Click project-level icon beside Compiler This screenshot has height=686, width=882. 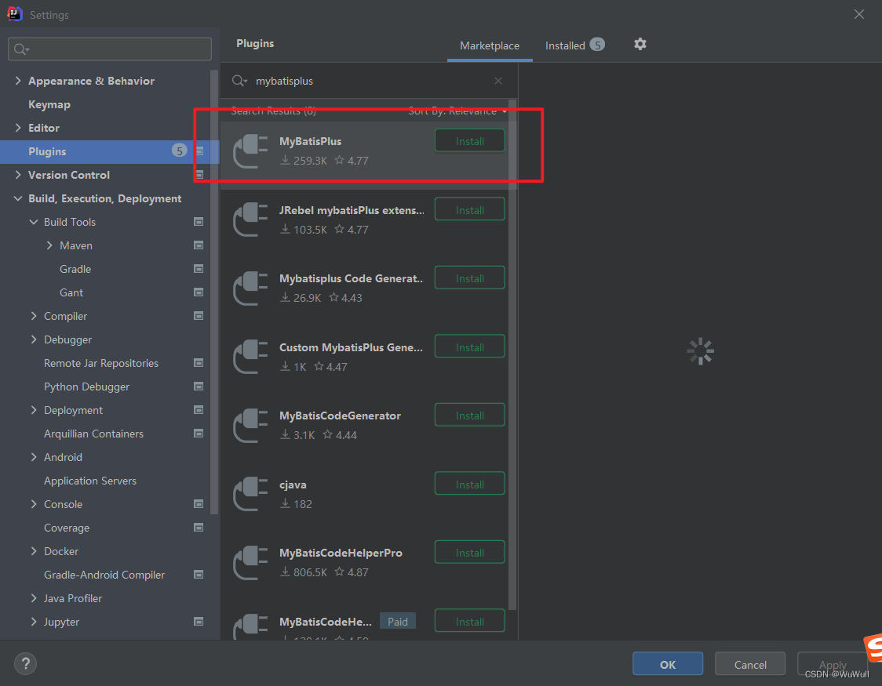point(199,316)
